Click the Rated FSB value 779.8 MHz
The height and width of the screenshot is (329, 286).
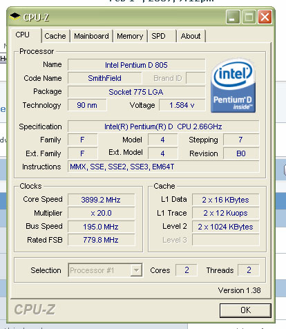[x=102, y=240]
